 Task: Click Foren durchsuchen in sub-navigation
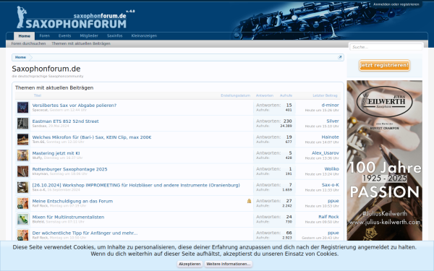pos(28,43)
